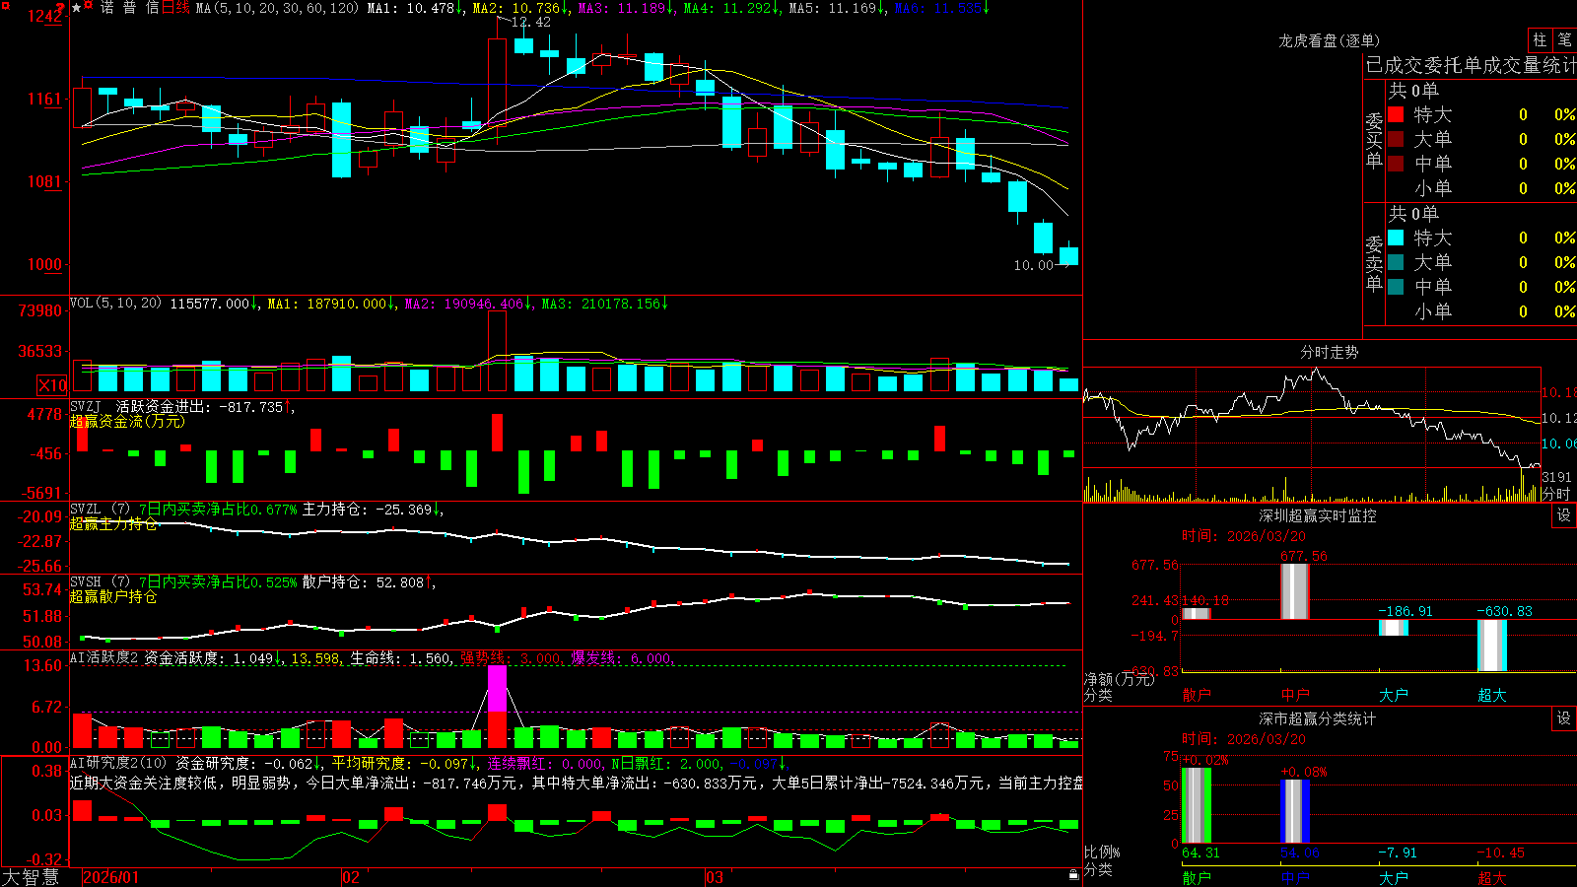Click the 深市超赢分类统计 panel title
Image resolution: width=1577 pixels, height=887 pixels.
(x=1318, y=718)
